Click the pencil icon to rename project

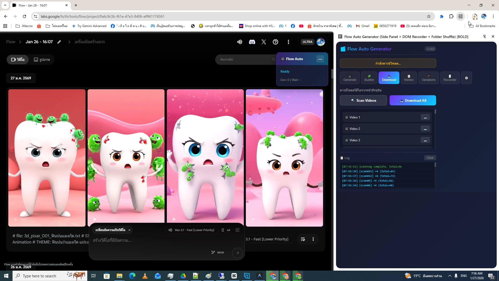pos(59,42)
